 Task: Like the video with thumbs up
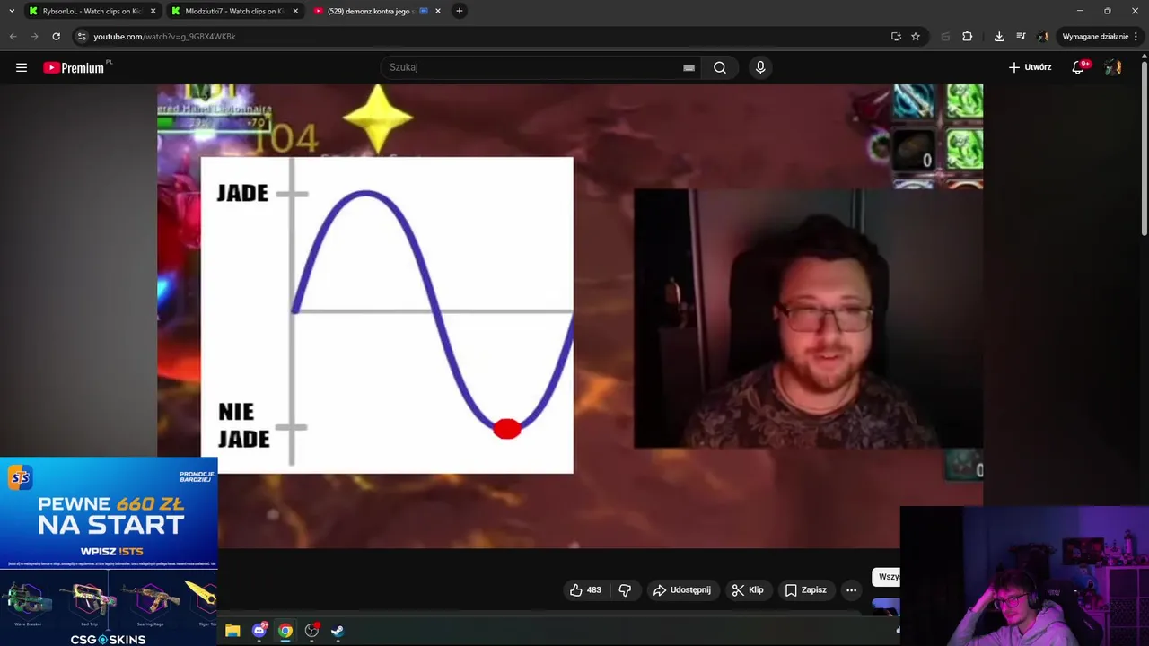pos(585,589)
